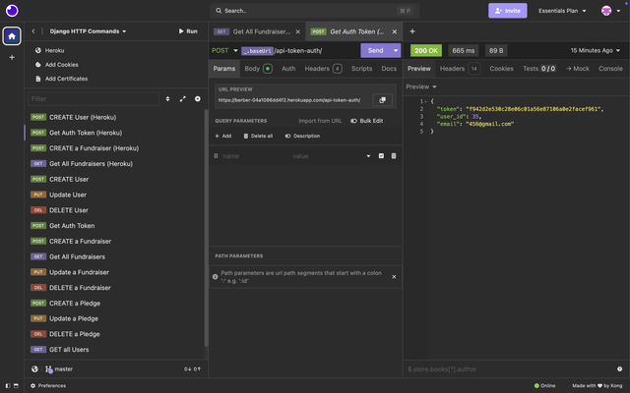Click the git pull and push counters
630x393 pixels.
click(x=192, y=369)
